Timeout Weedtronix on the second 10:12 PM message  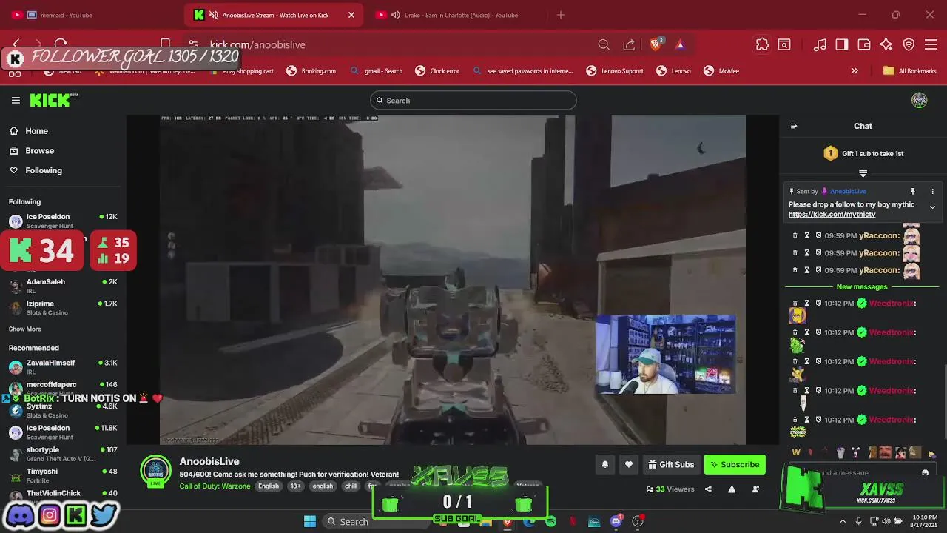click(807, 332)
